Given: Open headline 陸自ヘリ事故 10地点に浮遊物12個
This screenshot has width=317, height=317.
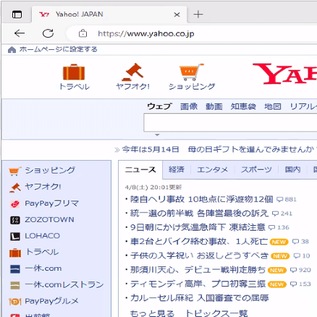Looking at the screenshot, I should [x=202, y=200].
